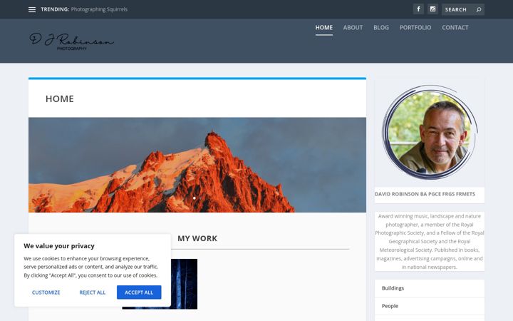
Task: Select the slider pagination dot
Action: [195, 198]
